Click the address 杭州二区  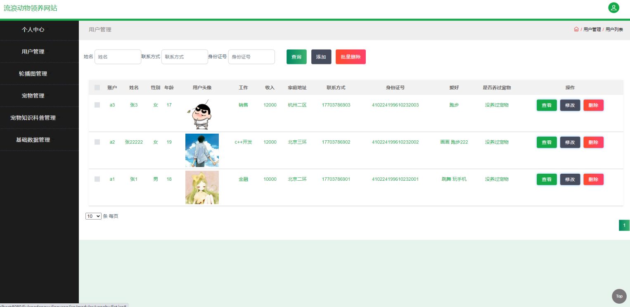coord(297,105)
